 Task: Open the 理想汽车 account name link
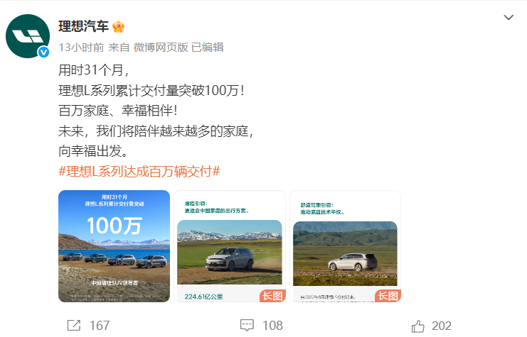[83, 26]
